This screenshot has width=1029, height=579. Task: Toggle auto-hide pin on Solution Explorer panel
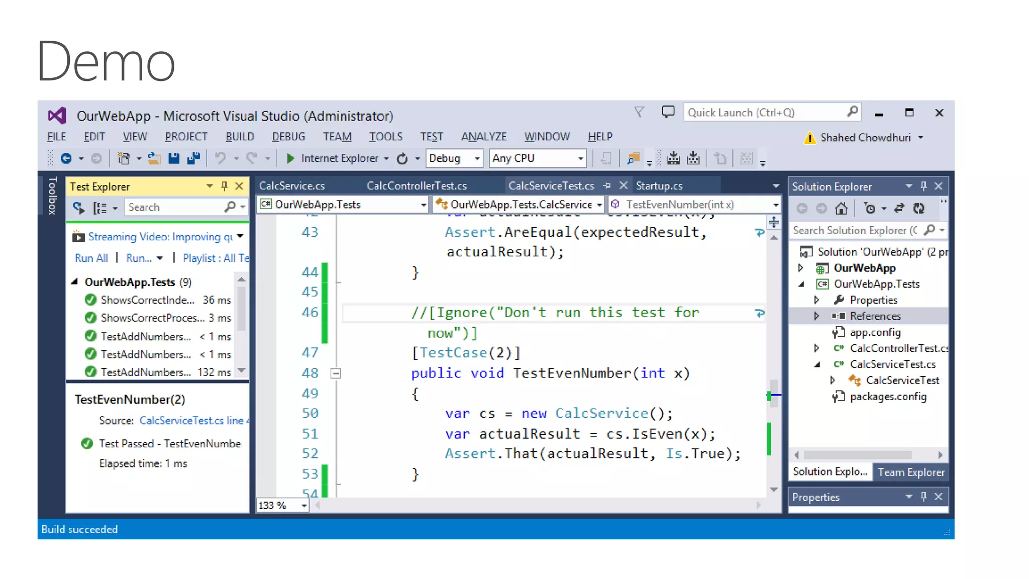click(x=923, y=186)
